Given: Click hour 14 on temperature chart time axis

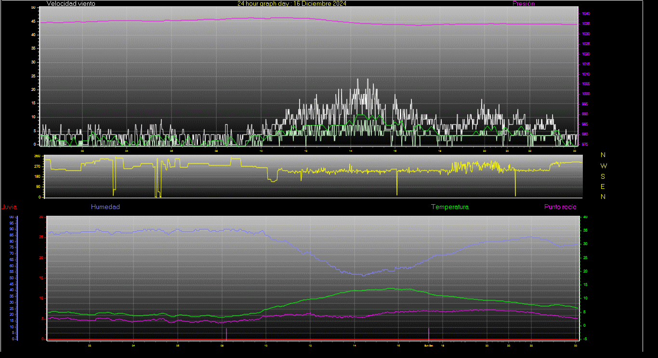Looking at the screenshot, I should [x=355, y=346].
